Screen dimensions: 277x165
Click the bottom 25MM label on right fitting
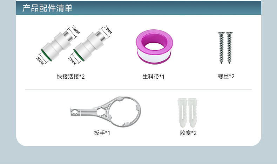[x=72, y=60]
